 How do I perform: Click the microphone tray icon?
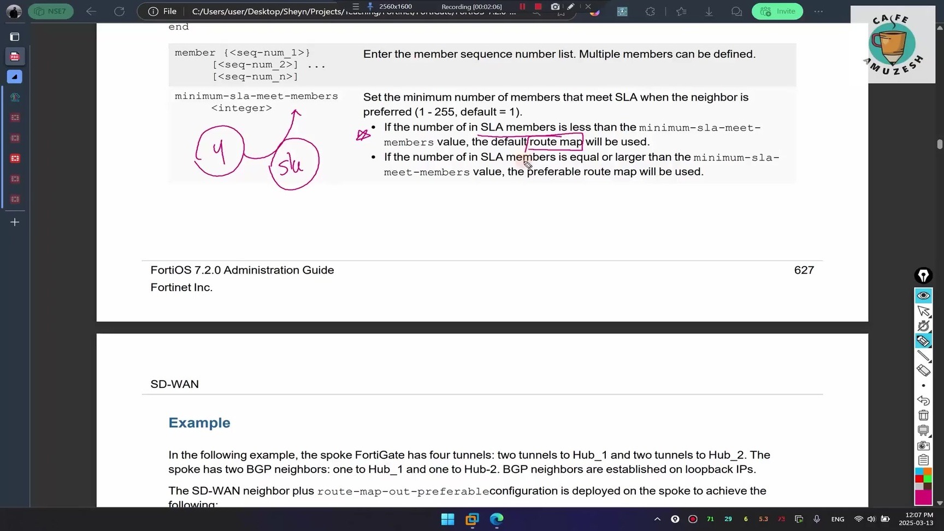pos(817,519)
